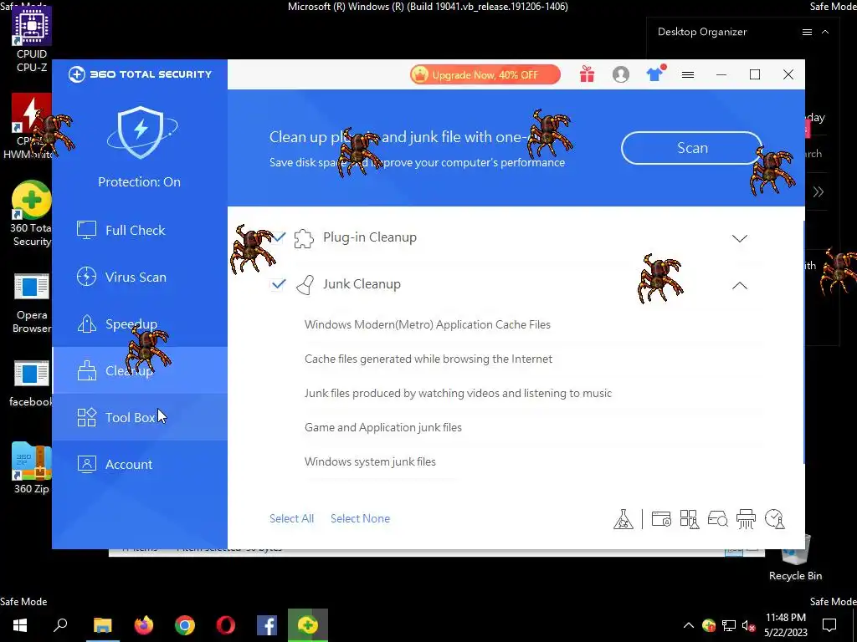Open taskbar search
Image resolution: width=857 pixels, height=642 pixels.
tap(60, 625)
